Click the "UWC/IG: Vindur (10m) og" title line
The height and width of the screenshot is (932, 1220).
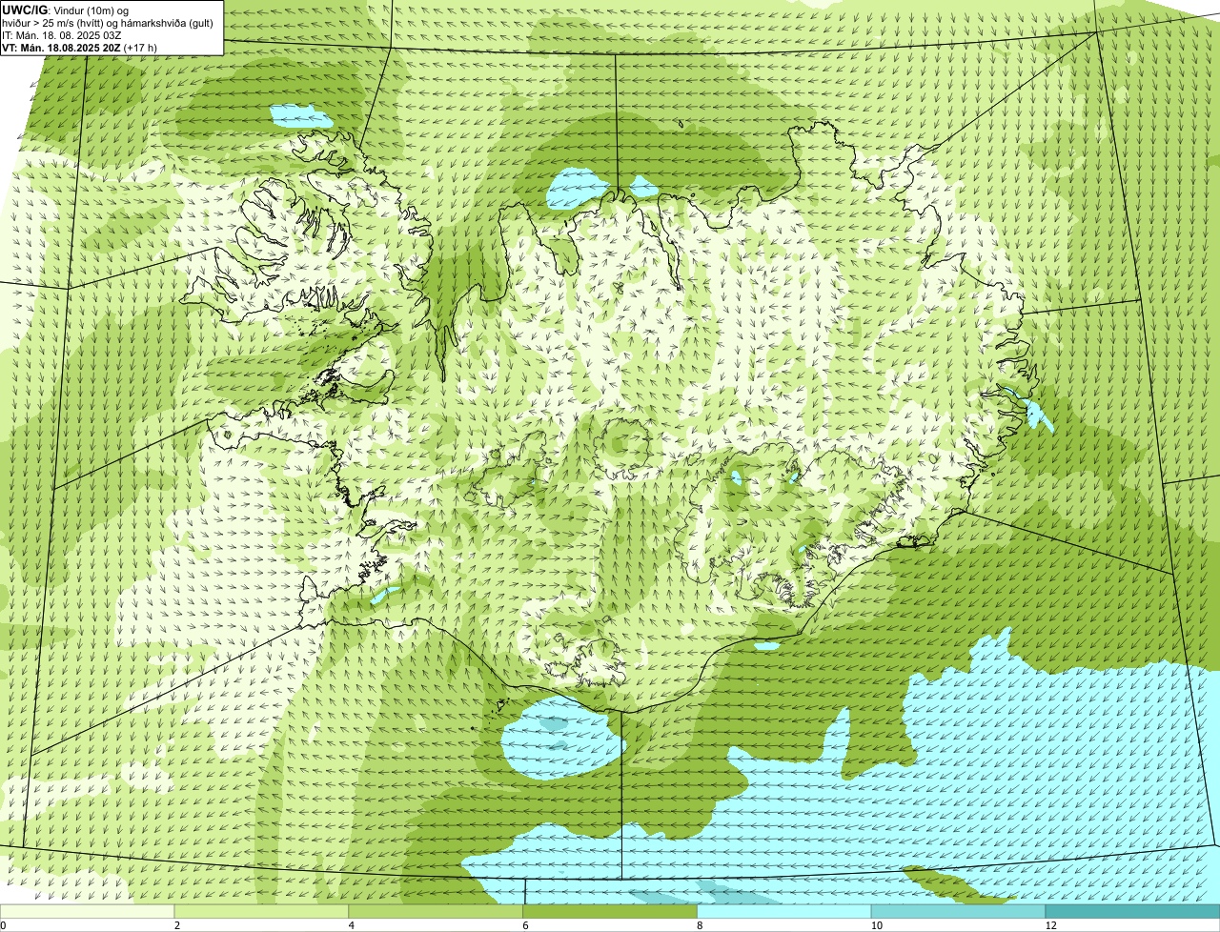pyautogui.click(x=66, y=10)
